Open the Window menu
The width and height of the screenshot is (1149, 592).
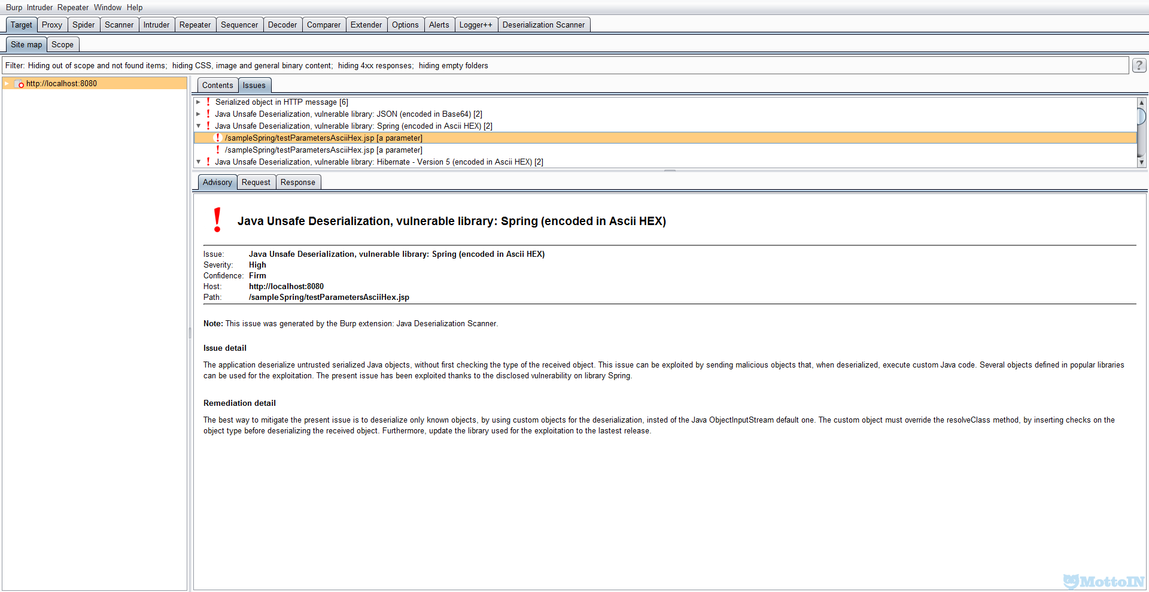click(x=108, y=7)
